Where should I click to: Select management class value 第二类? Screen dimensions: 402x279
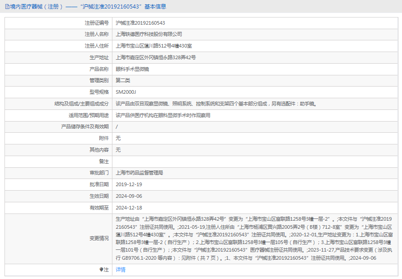[x=123, y=81]
